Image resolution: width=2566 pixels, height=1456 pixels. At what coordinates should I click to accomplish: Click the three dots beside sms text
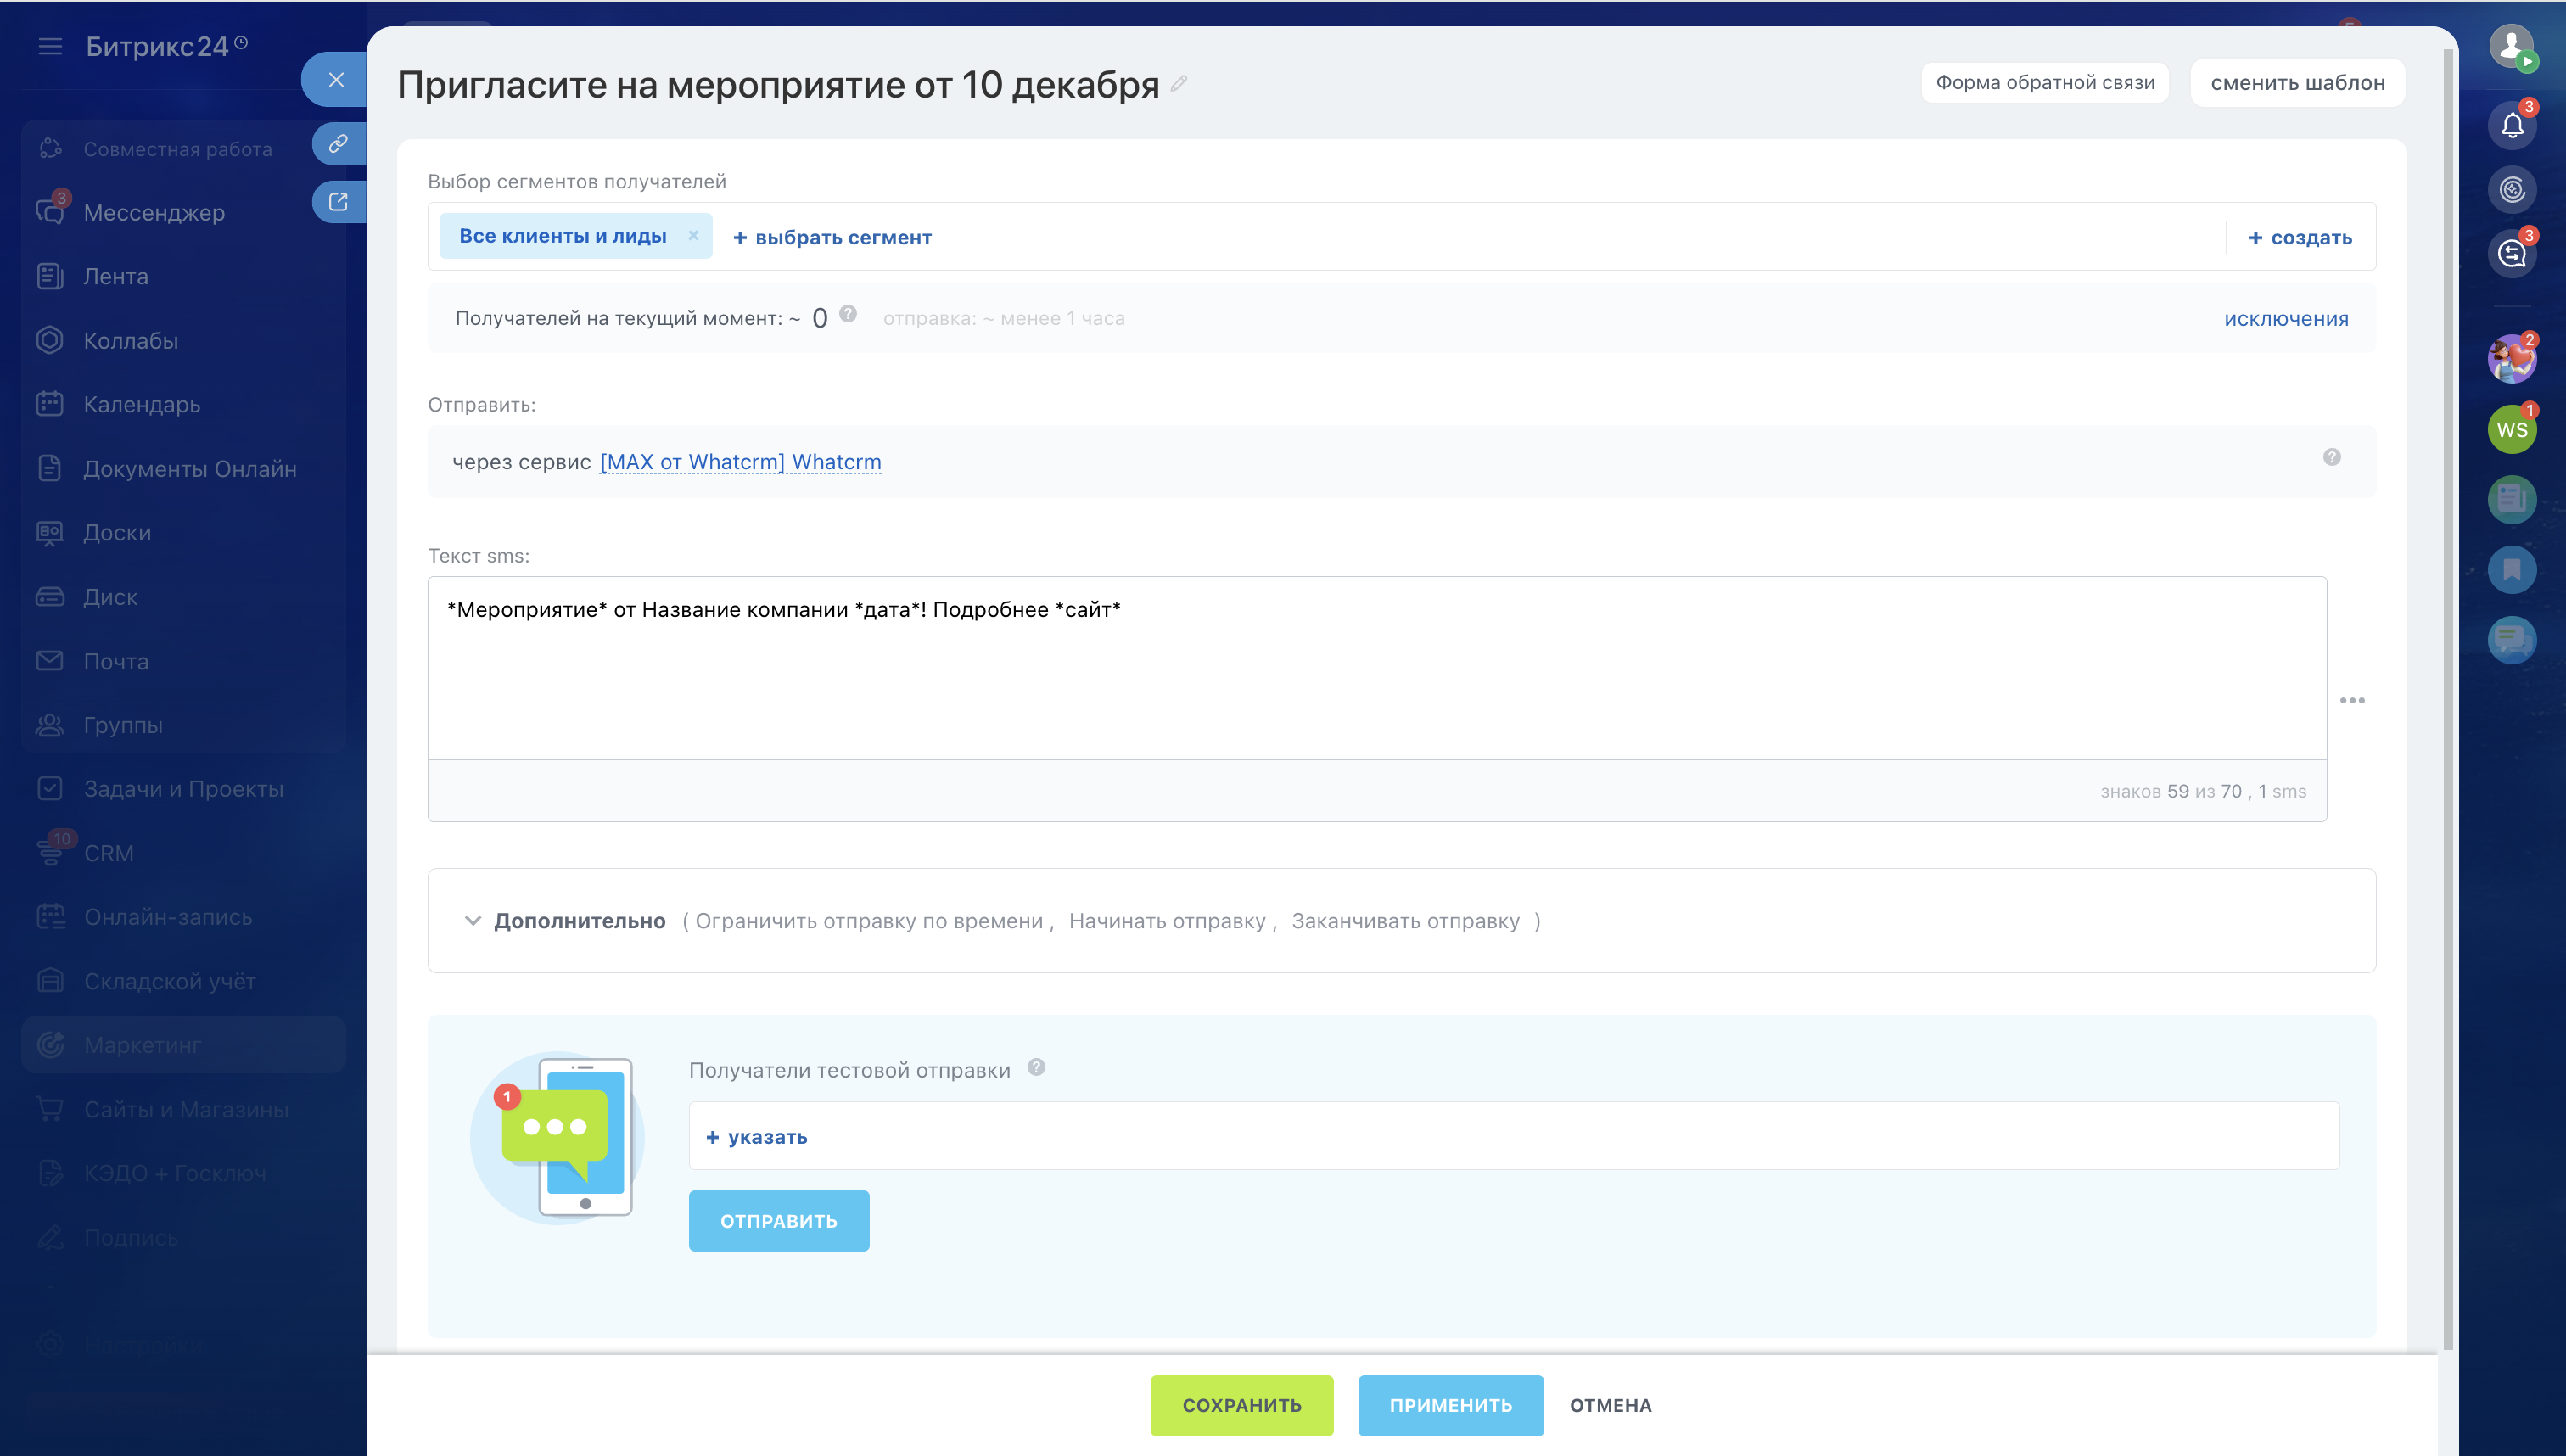point(2352,700)
